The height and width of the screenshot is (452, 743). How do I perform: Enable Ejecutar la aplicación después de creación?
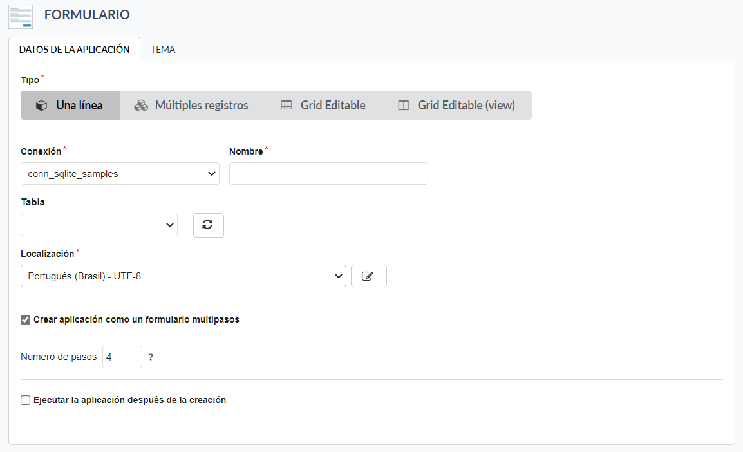(26, 400)
